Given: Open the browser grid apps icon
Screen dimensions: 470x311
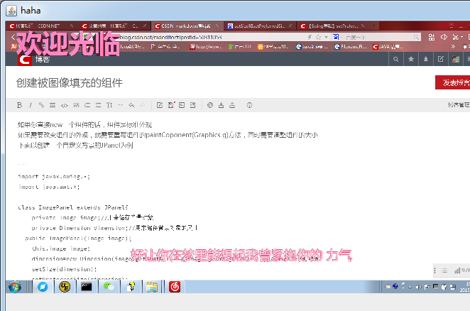Looking at the screenshot, I should click(432, 37).
